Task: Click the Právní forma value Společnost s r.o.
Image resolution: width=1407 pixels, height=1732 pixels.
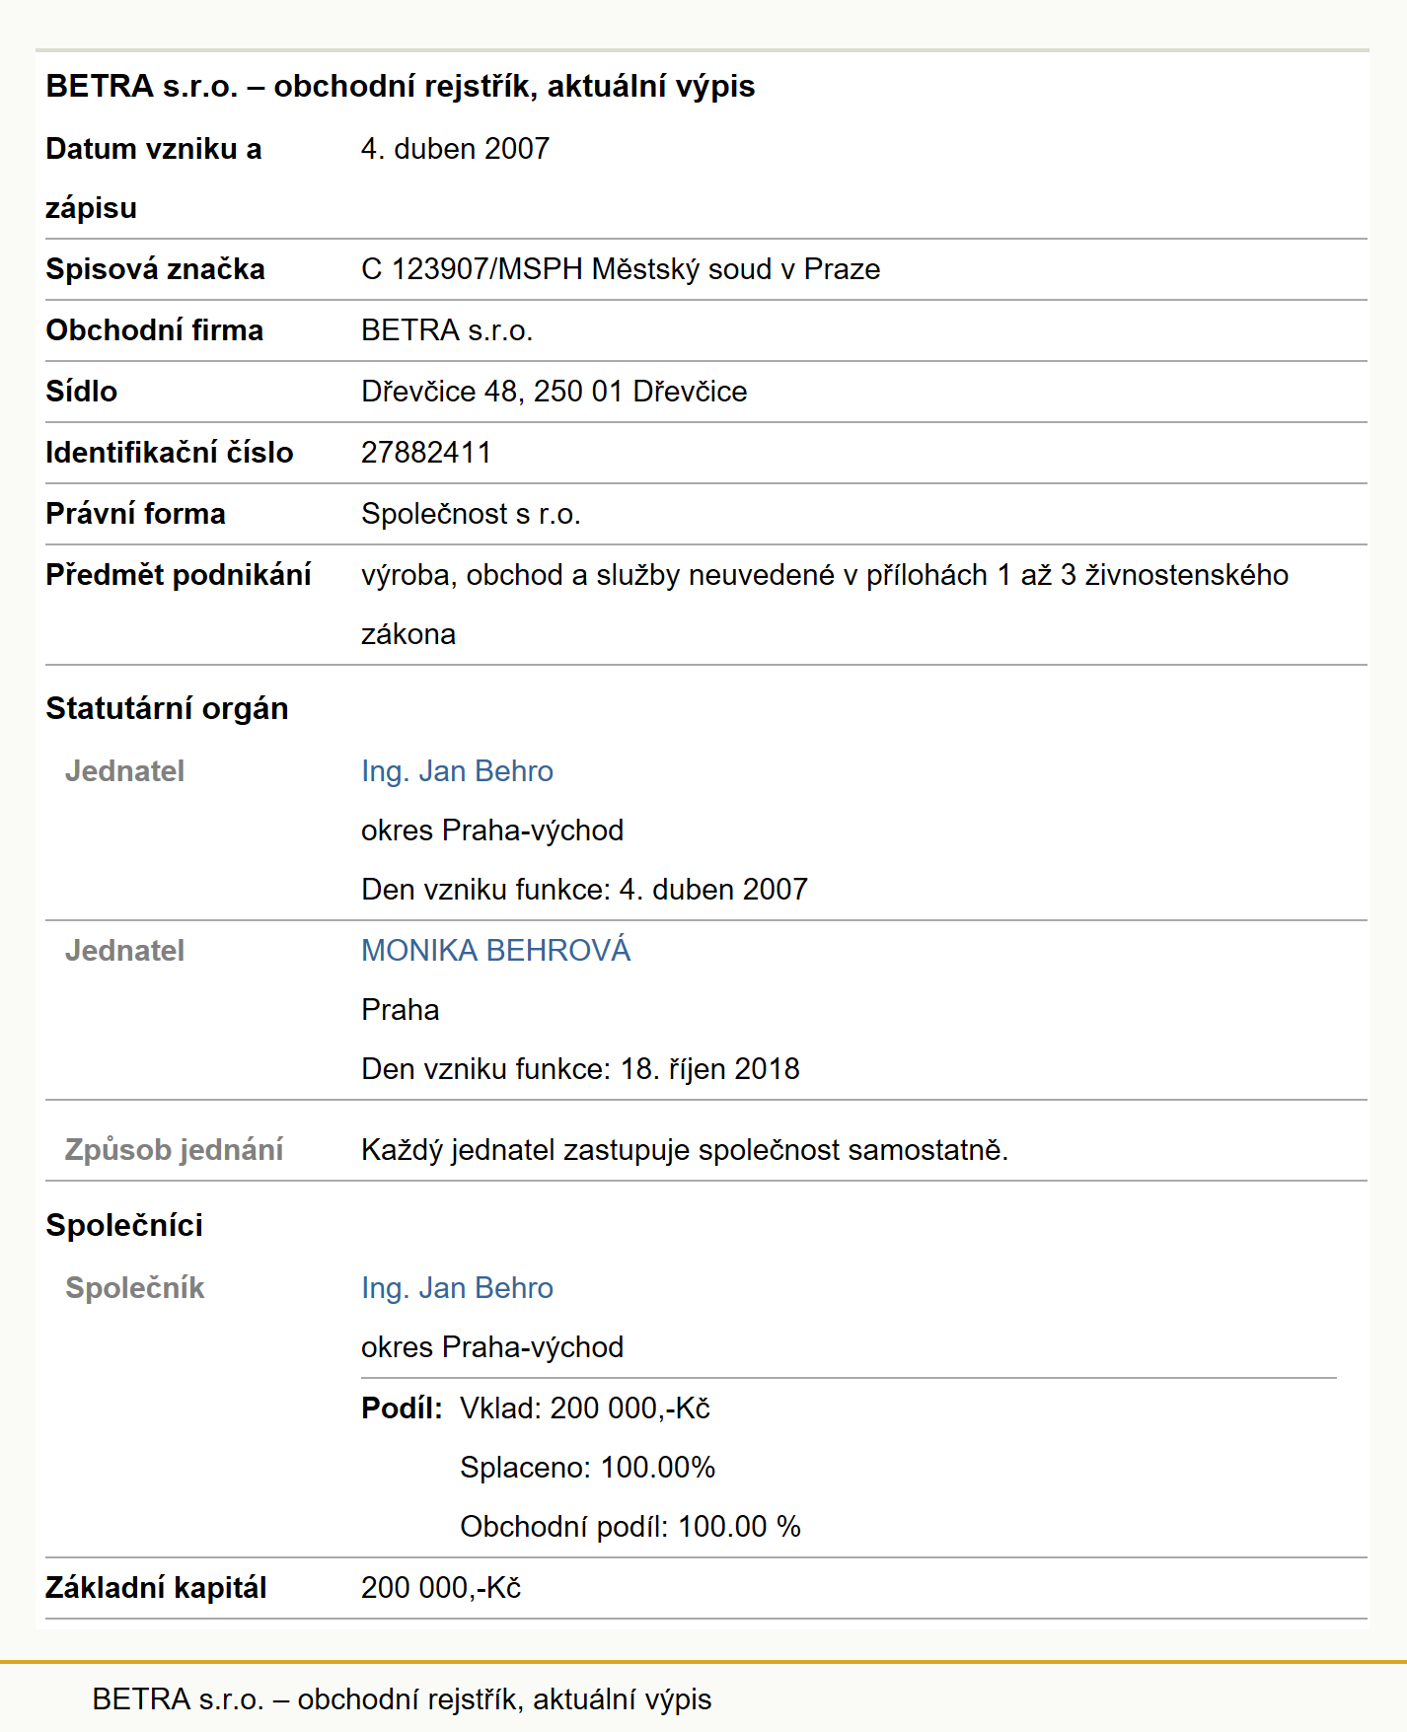Action: (x=471, y=514)
